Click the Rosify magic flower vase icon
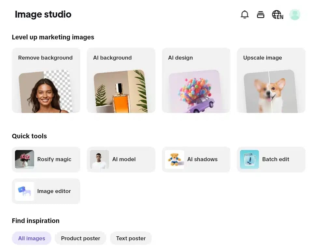Screen dimensions: 311x250 coord(25,160)
